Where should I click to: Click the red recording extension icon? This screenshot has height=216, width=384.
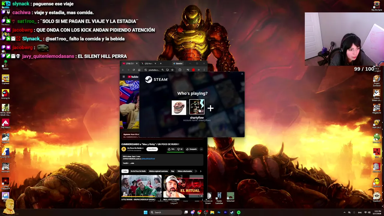tap(193, 70)
